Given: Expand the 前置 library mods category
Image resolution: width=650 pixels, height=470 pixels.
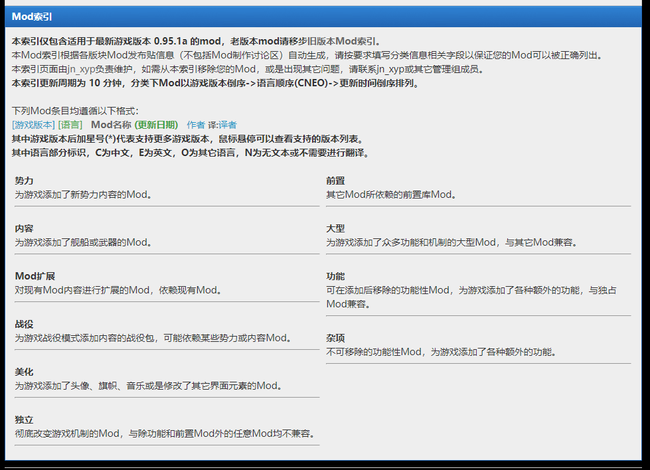Looking at the screenshot, I should pos(335,181).
